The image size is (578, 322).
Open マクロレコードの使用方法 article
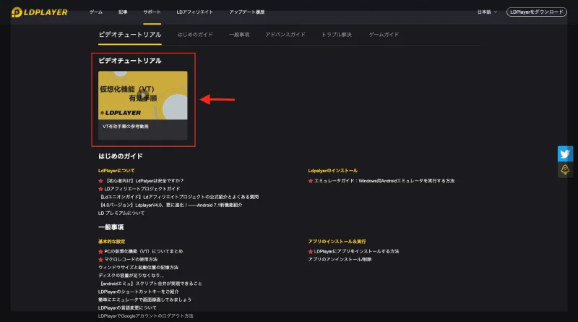click(x=131, y=259)
